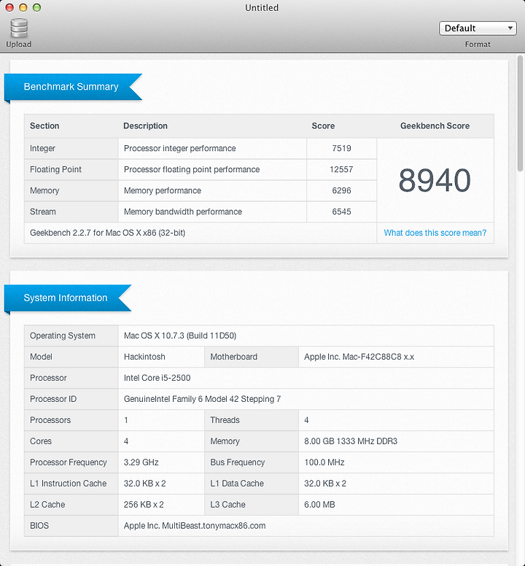Click the 'Motherboard' label cell
525x566 pixels.
click(x=252, y=357)
